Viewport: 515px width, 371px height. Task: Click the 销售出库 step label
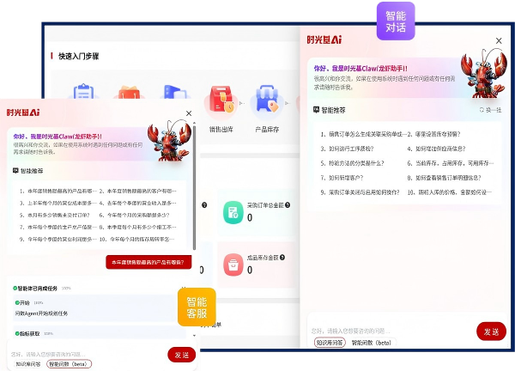[221, 130]
